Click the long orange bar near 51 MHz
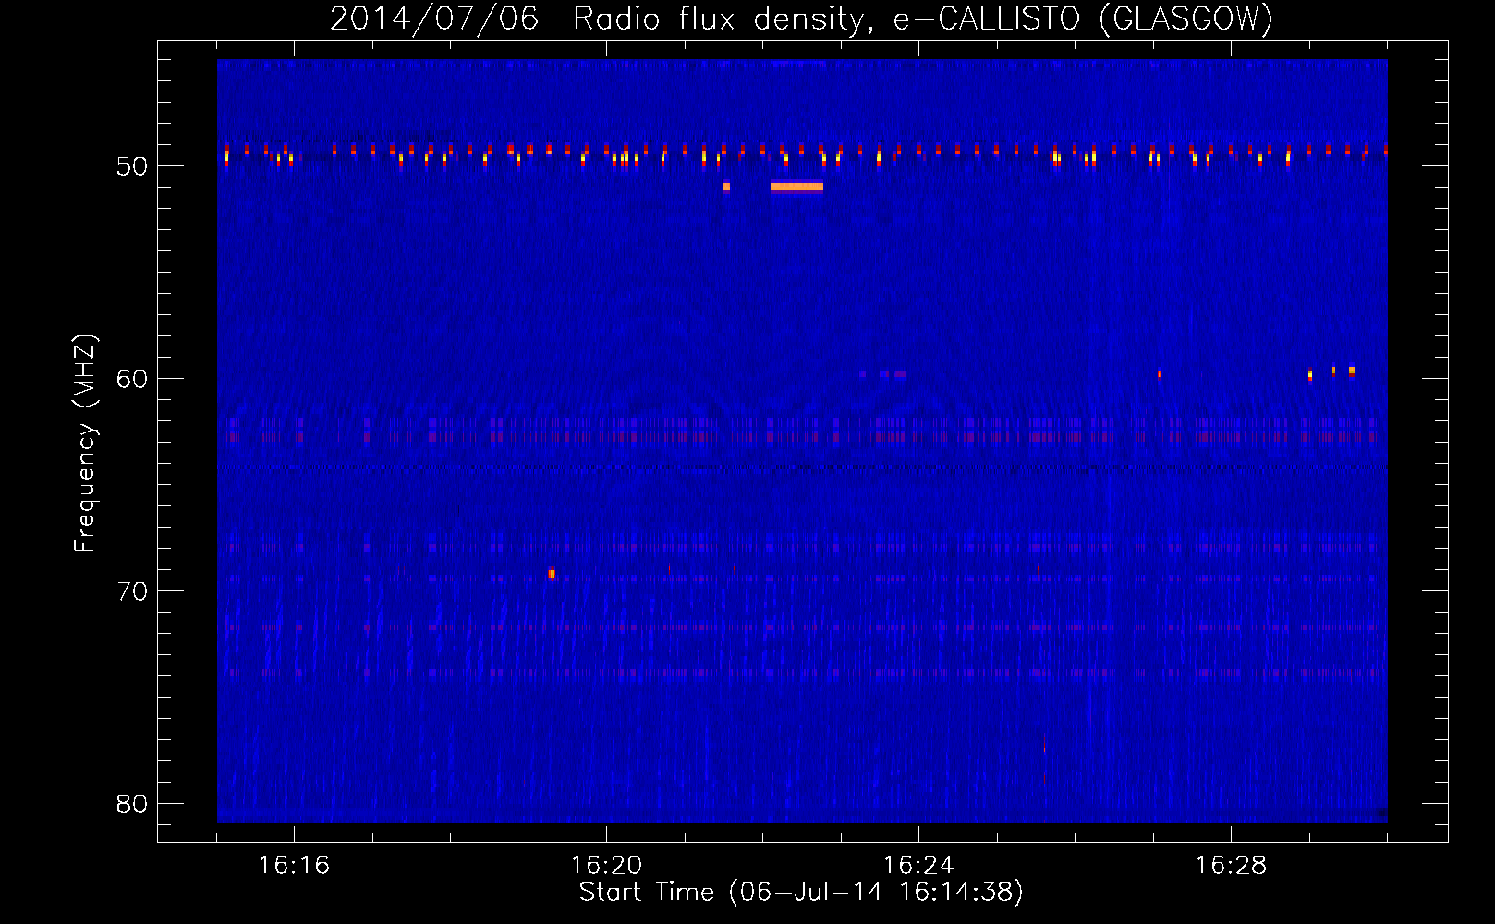This screenshot has width=1495, height=924. coord(796,187)
